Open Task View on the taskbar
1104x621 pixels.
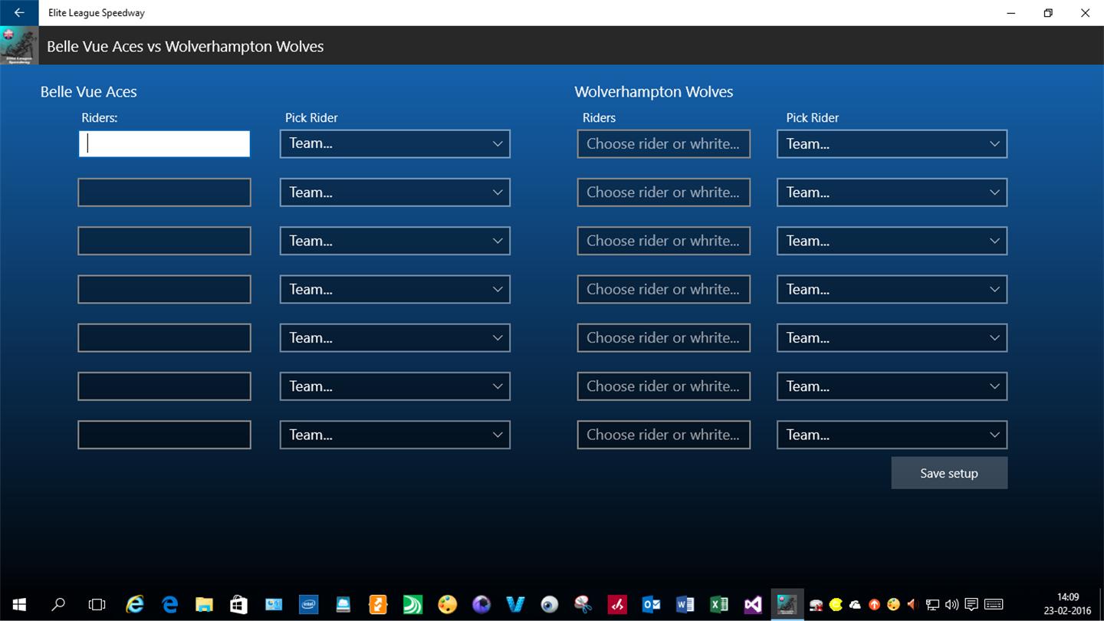97,605
